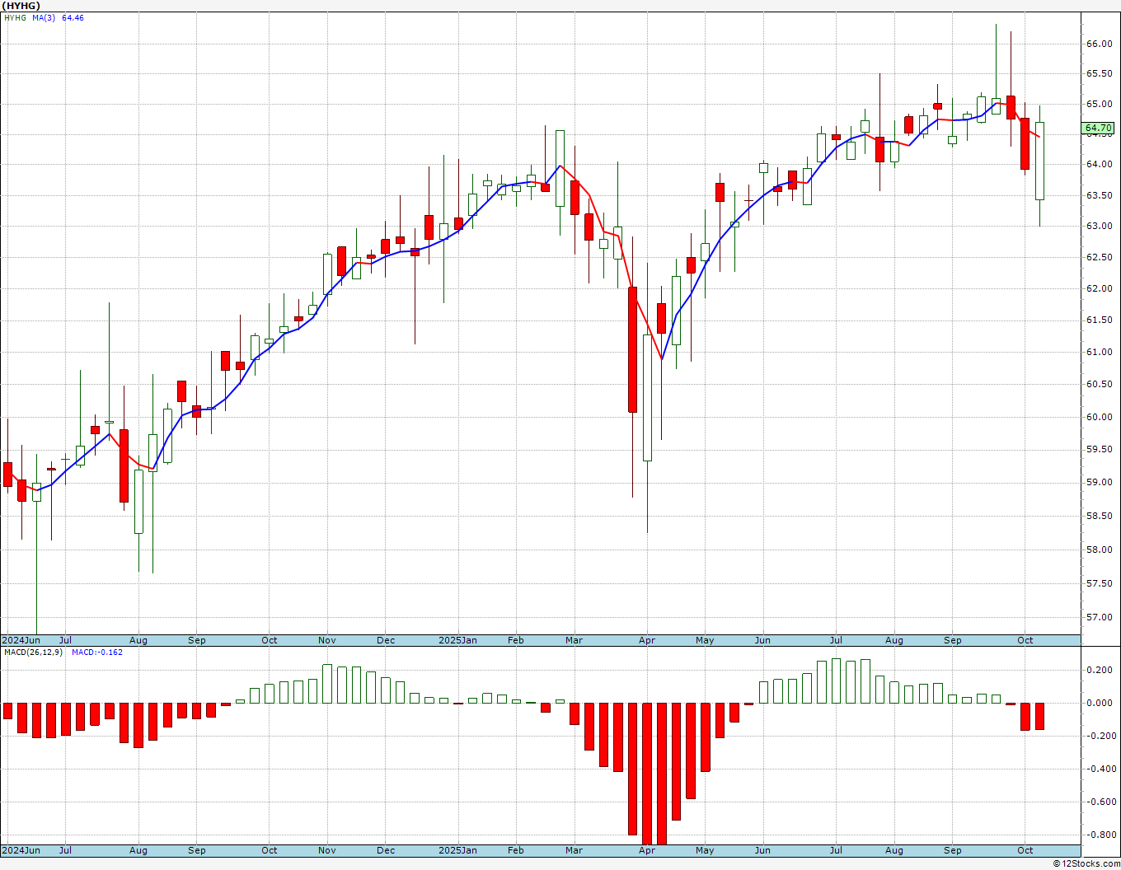Click the green 64.70 current price tag
Screen dimensions: 1121x870
(x=1098, y=128)
